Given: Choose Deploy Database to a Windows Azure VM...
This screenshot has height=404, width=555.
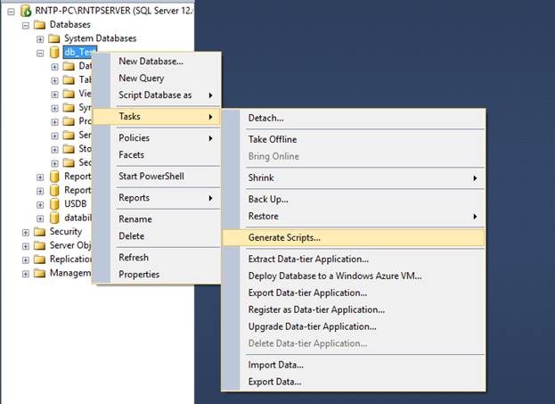Looking at the screenshot, I should tap(354, 276).
